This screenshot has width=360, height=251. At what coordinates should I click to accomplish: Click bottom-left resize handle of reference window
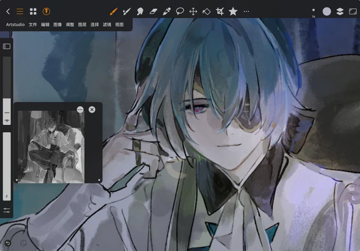pyautogui.click(x=16, y=180)
